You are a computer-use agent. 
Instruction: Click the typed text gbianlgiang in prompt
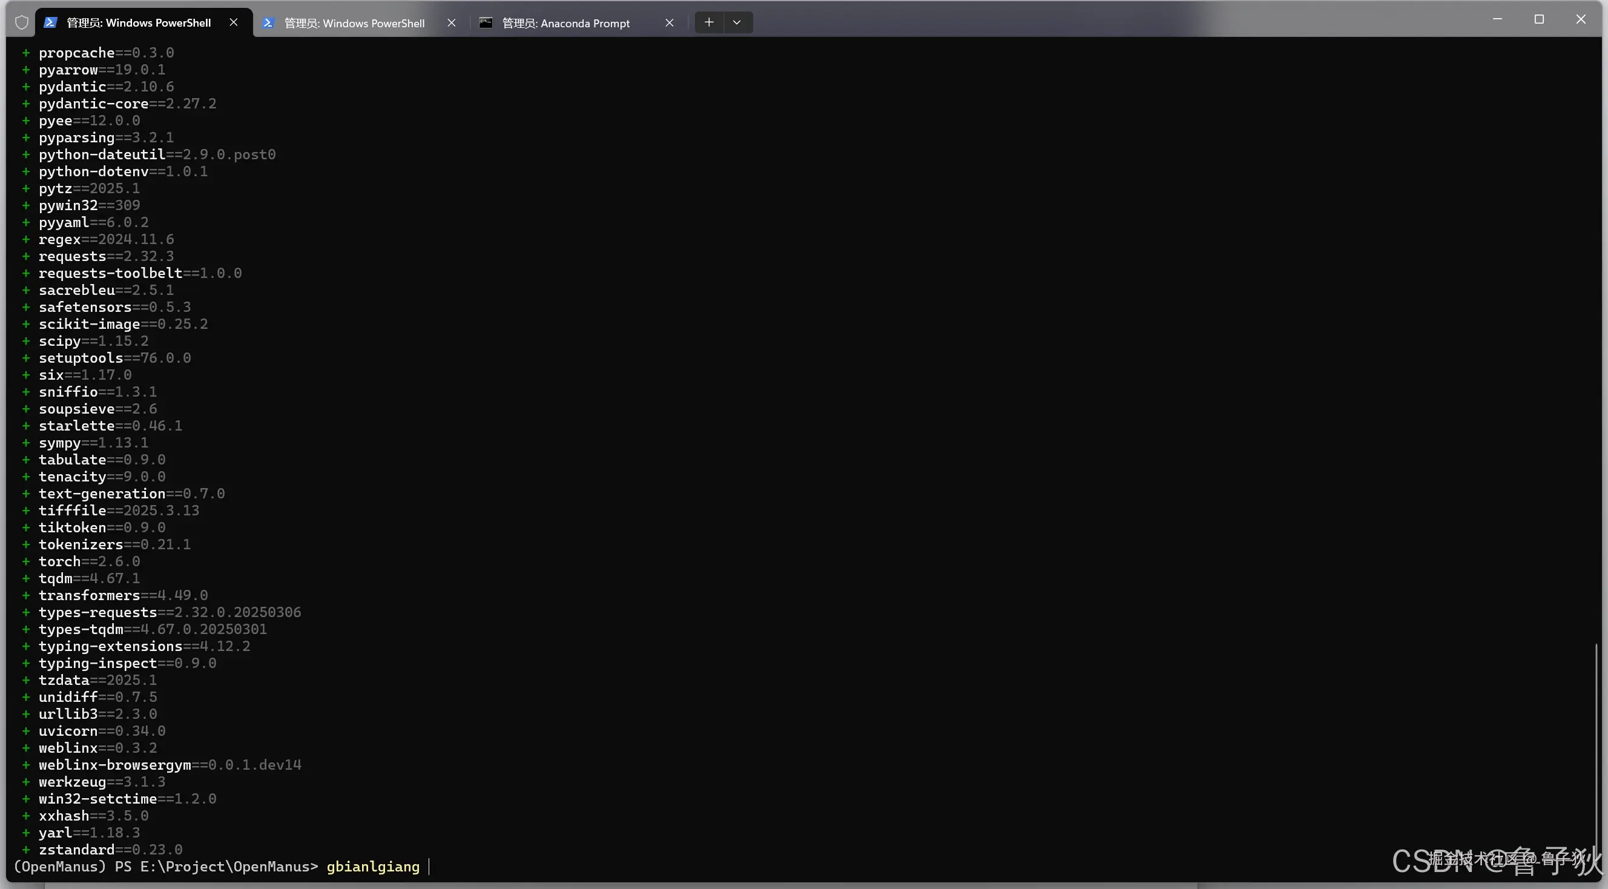pos(373,867)
